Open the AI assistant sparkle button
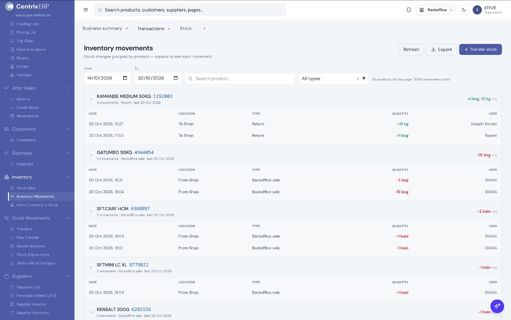Viewport: 511px width, 320px height. (497, 306)
